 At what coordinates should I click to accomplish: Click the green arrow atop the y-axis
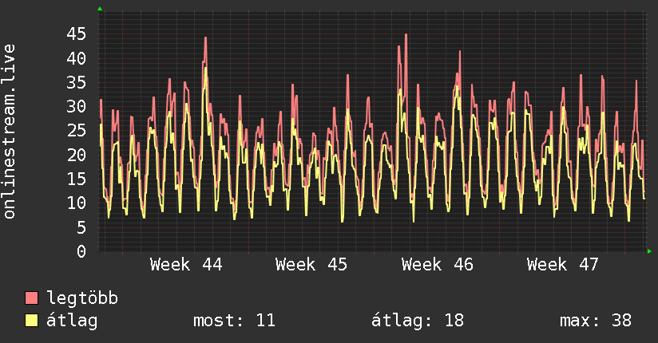pos(100,9)
